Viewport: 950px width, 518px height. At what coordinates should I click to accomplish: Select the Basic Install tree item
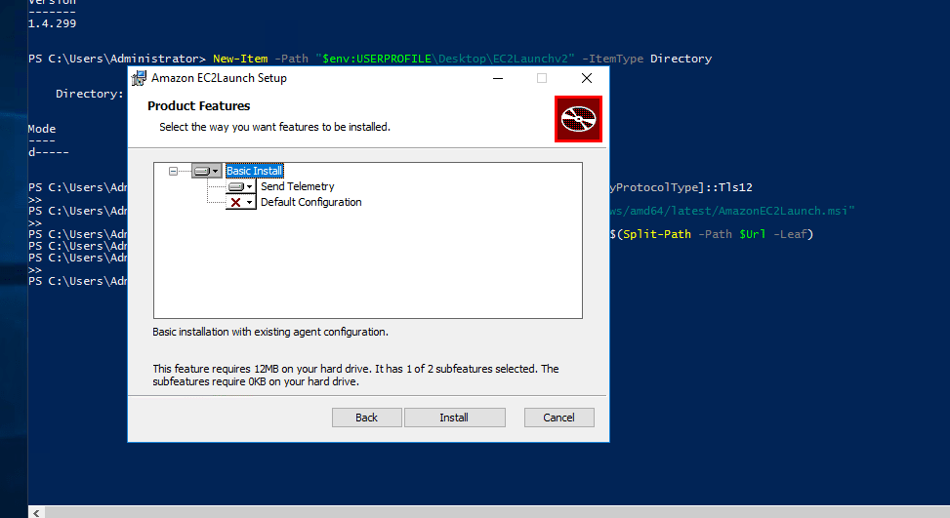tap(255, 172)
